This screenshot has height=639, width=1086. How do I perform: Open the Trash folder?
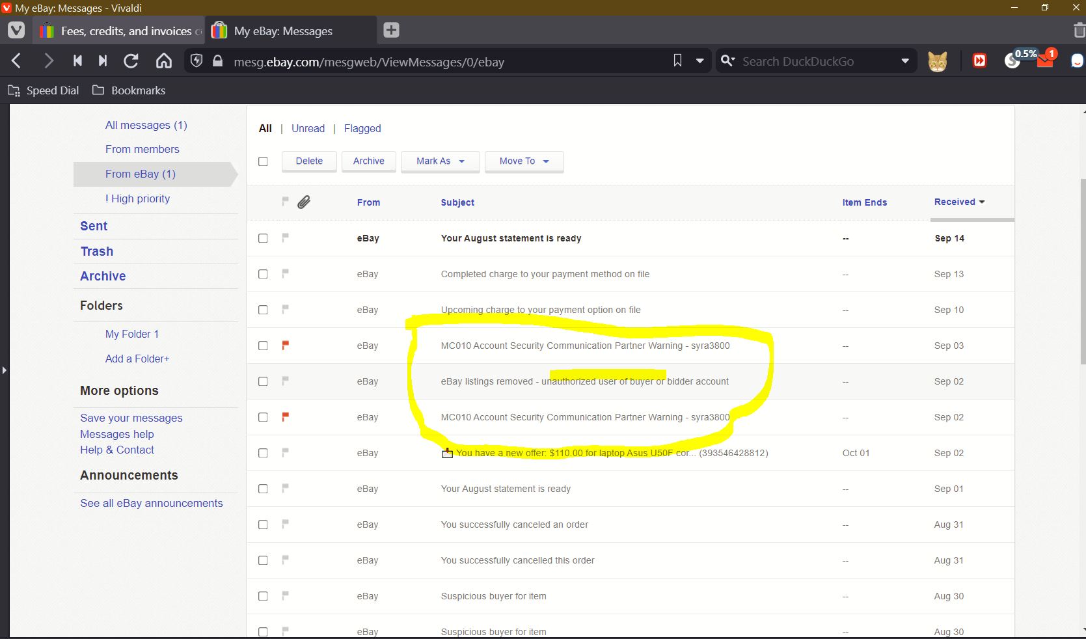pyautogui.click(x=96, y=251)
